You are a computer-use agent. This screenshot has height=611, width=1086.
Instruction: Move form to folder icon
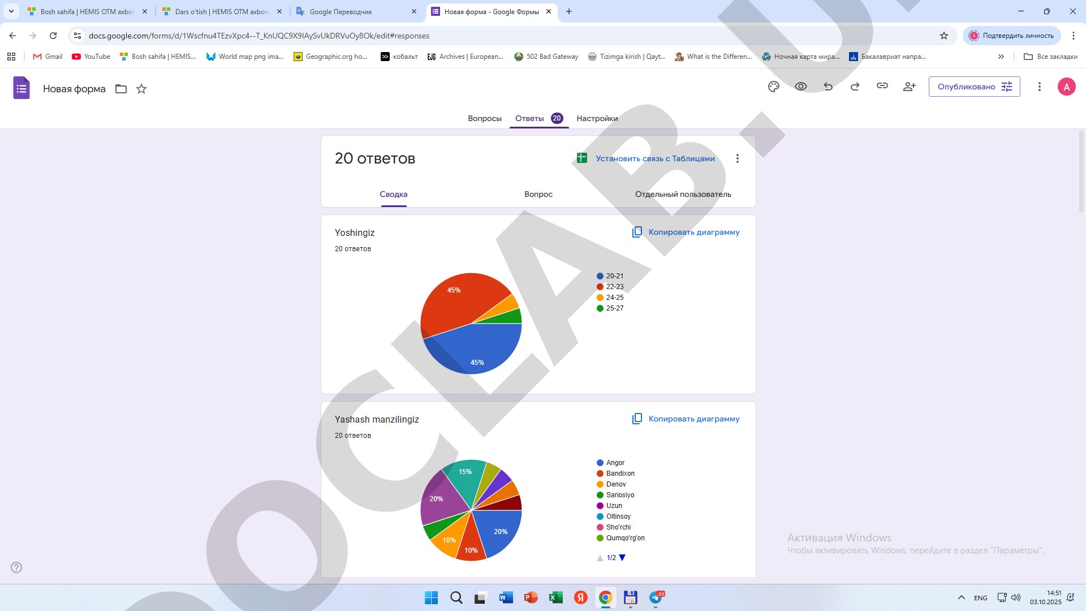pyautogui.click(x=121, y=89)
